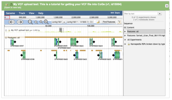Click the large zoom-in magnifier icon

(46, 22)
